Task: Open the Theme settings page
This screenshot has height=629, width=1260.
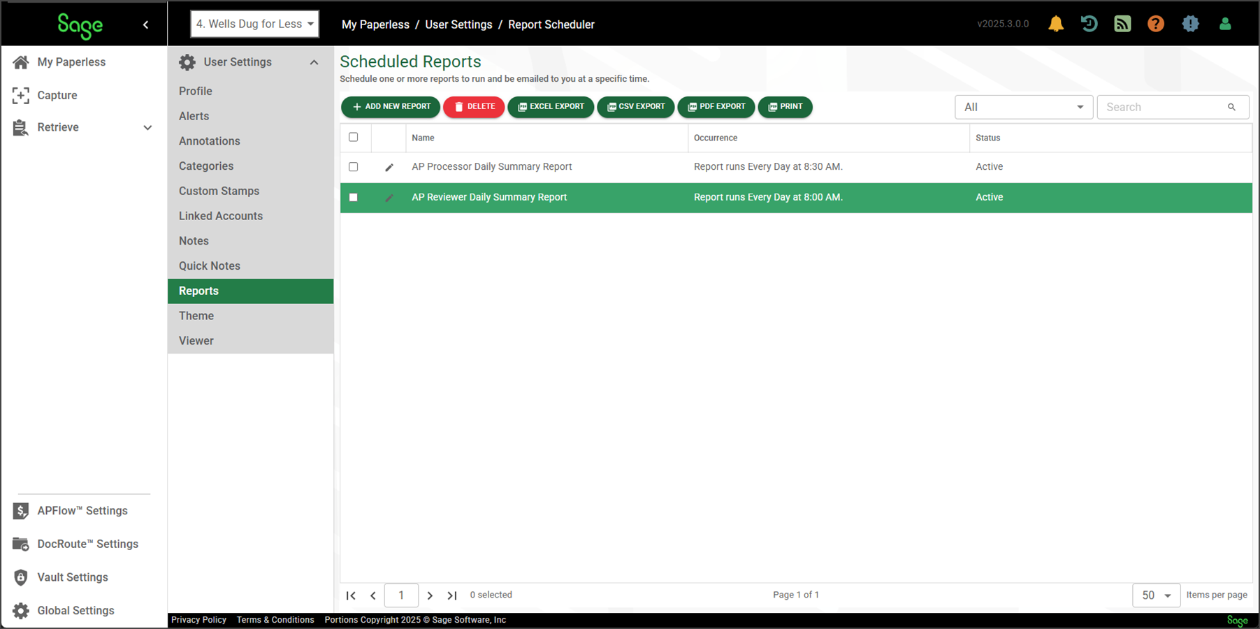Action: coord(196,316)
